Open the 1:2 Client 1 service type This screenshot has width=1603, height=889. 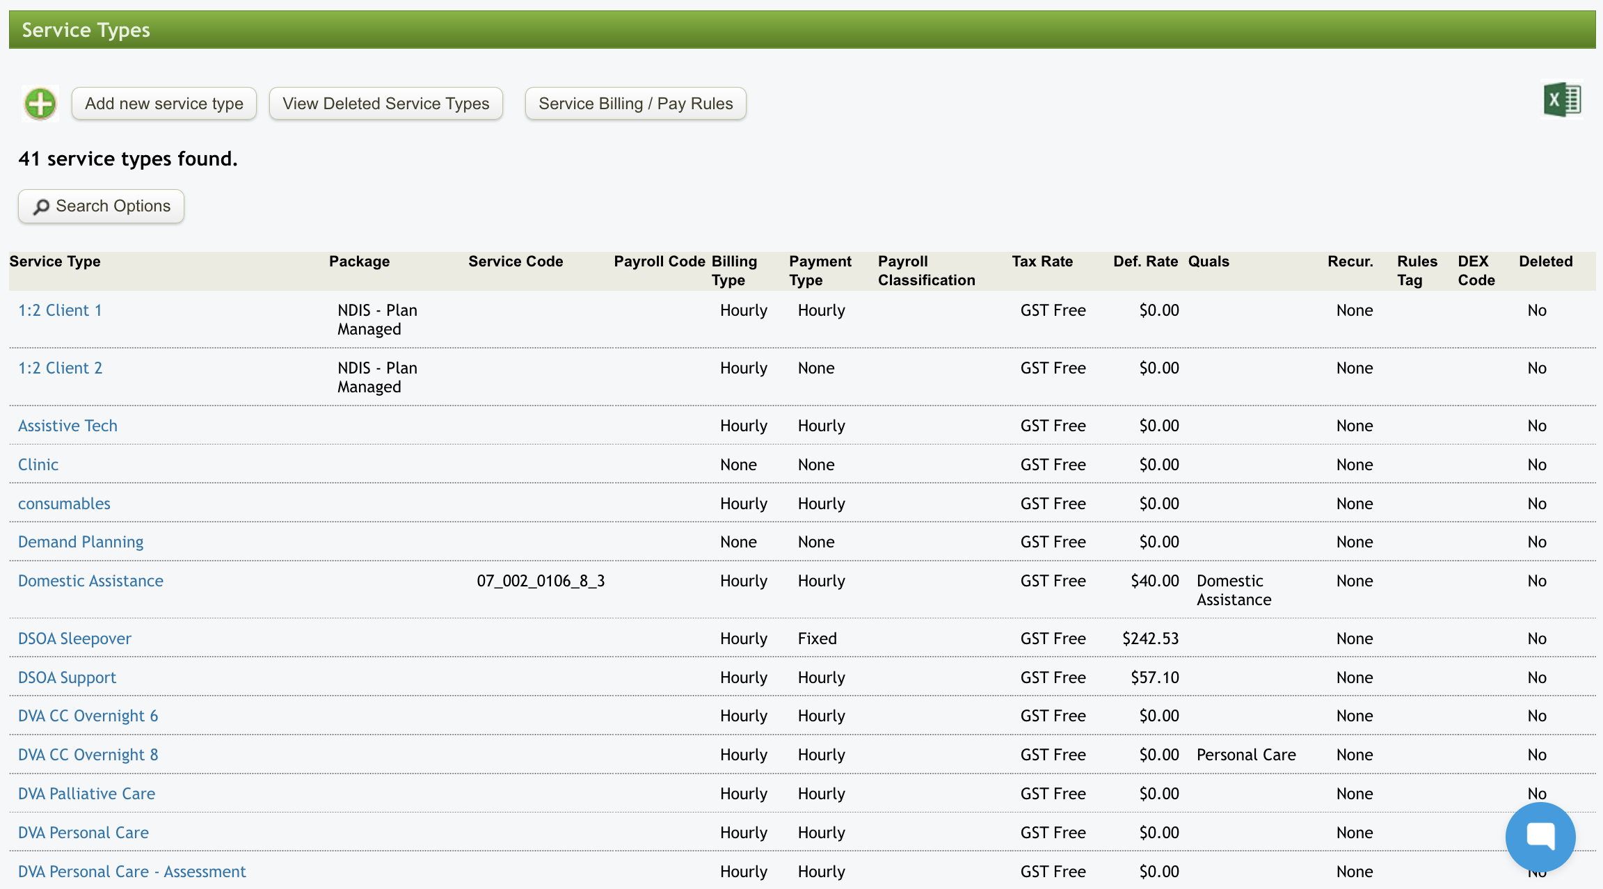point(60,310)
